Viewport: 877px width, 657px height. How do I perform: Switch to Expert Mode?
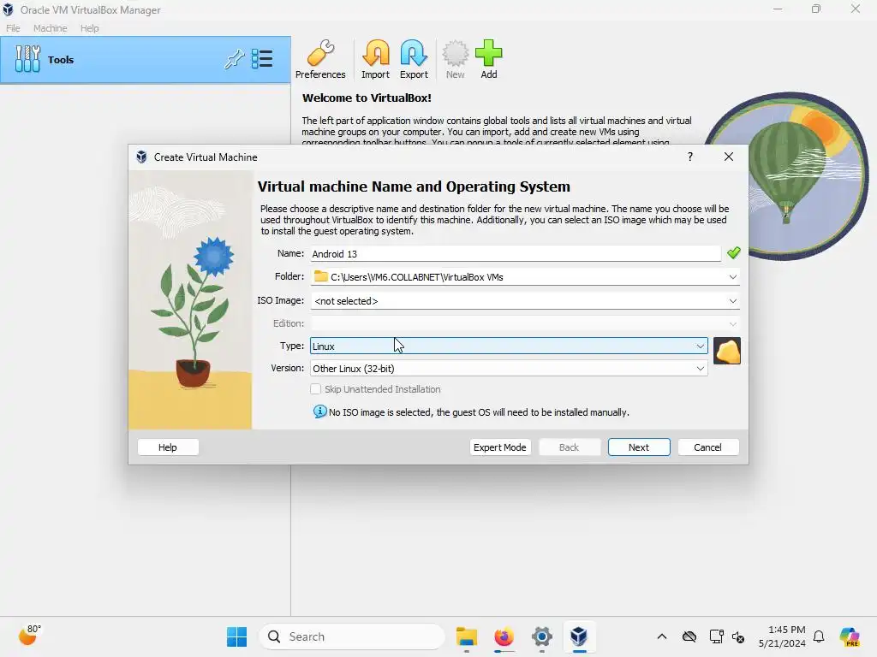click(500, 447)
